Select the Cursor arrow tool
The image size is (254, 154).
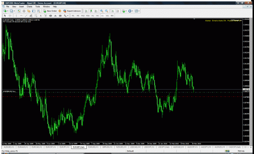(5, 16)
